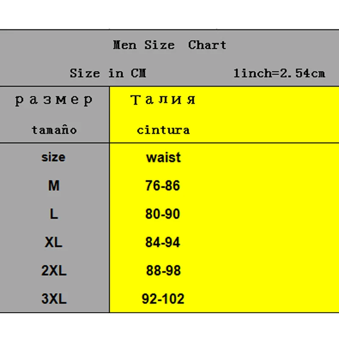Screen dimensions: 339x339
Task: Click the M size row label
Action: [x=54, y=186]
